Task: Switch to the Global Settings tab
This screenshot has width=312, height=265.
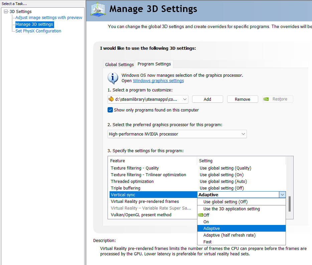Action: point(119,64)
